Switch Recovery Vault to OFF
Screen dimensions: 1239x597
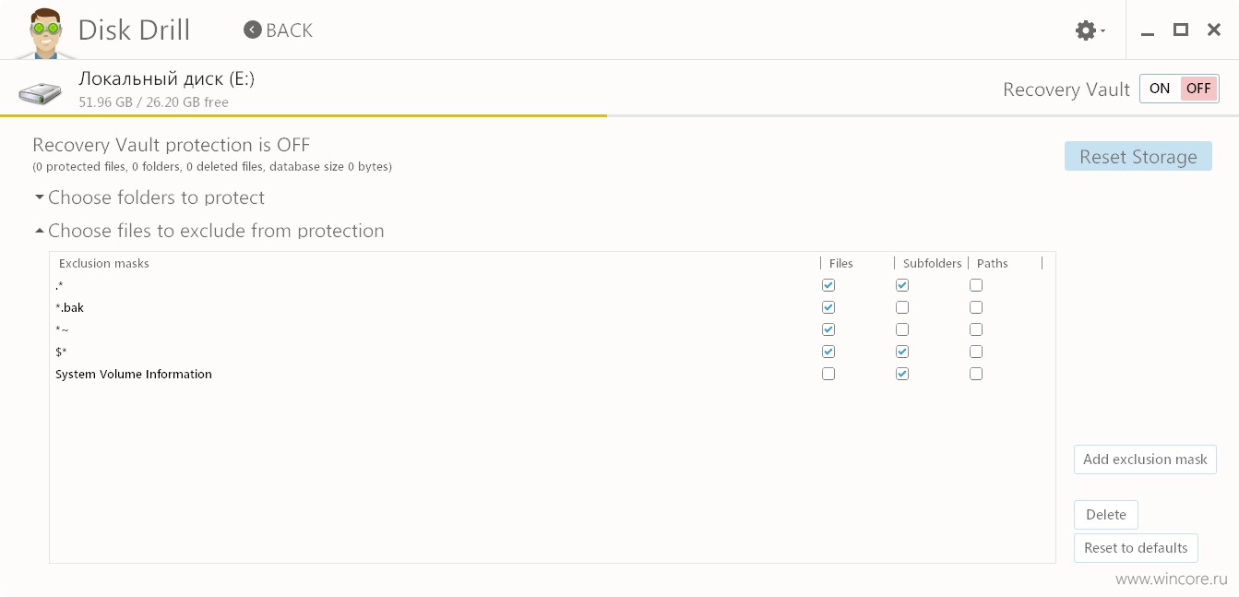(x=1198, y=89)
